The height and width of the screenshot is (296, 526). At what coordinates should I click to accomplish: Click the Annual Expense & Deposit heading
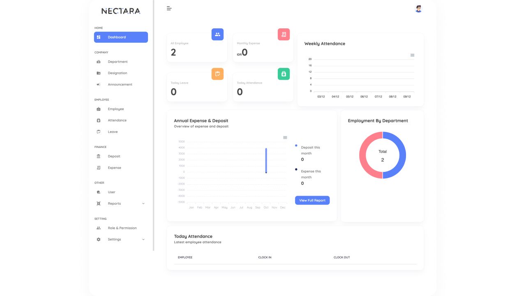pos(201,121)
